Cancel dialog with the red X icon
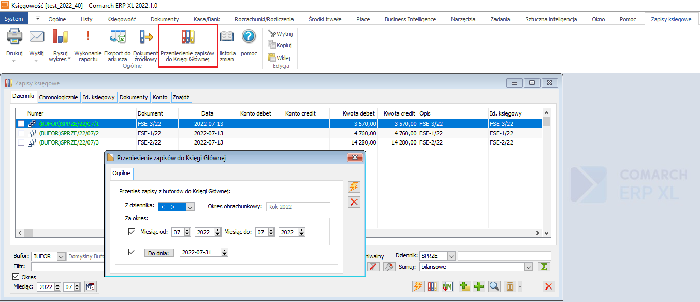 click(x=354, y=202)
